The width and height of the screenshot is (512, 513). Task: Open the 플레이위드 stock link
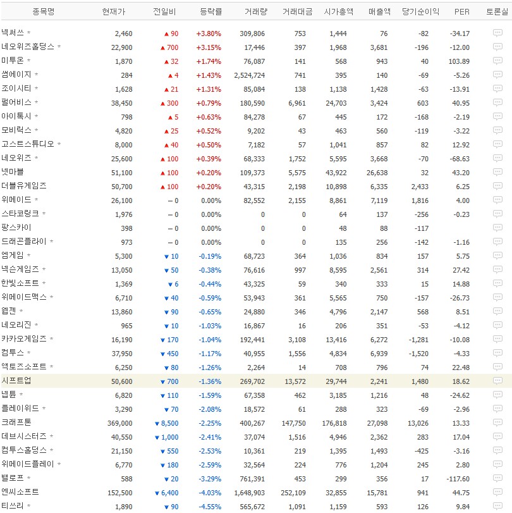coord(20,408)
